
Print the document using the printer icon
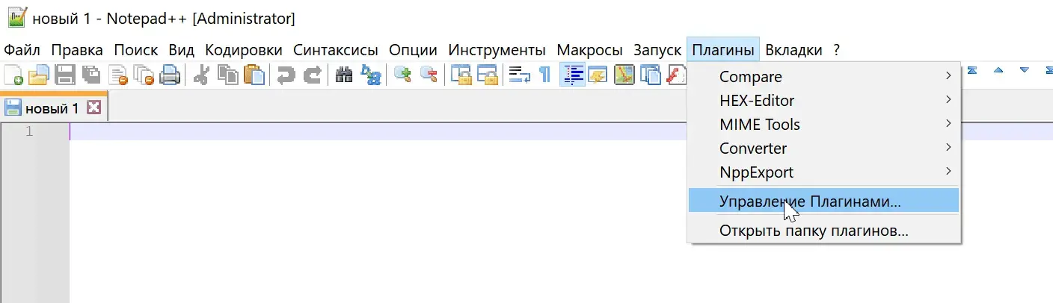pyautogui.click(x=170, y=74)
